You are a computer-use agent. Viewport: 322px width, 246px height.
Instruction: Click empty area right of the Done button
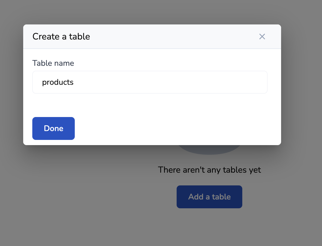[169, 128]
